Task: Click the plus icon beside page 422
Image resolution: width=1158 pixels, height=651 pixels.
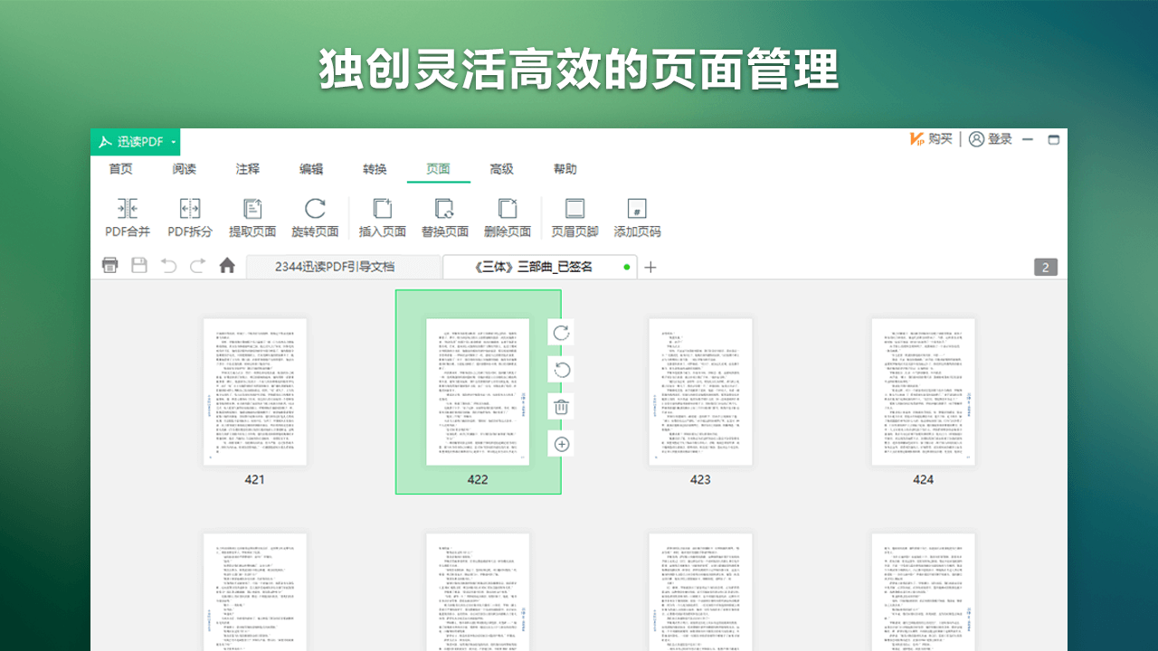Action: 561,444
